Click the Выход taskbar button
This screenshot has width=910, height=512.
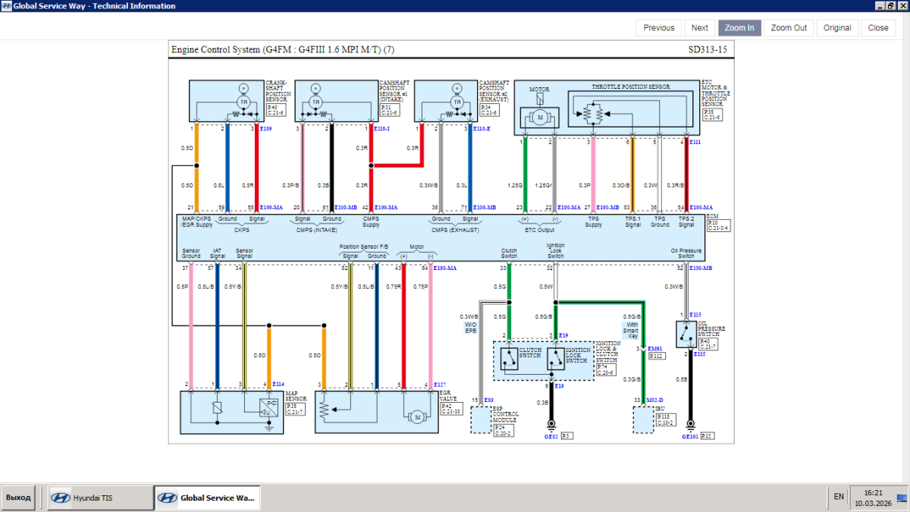18,498
